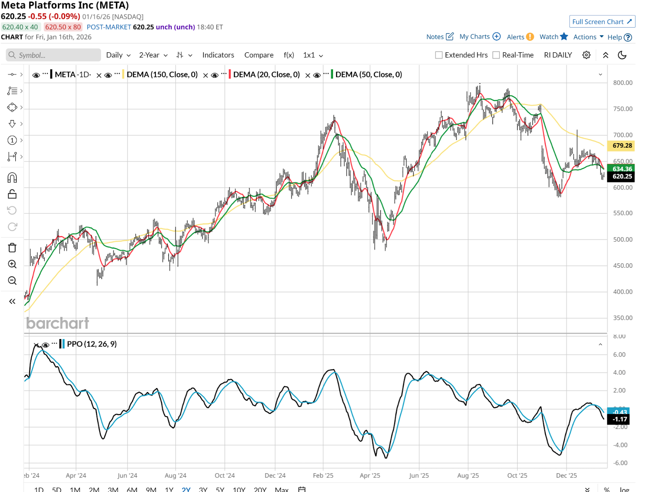The height and width of the screenshot is (492, 649).
Task: Open the Daily frequency dropdown
Action: [118, 55]
